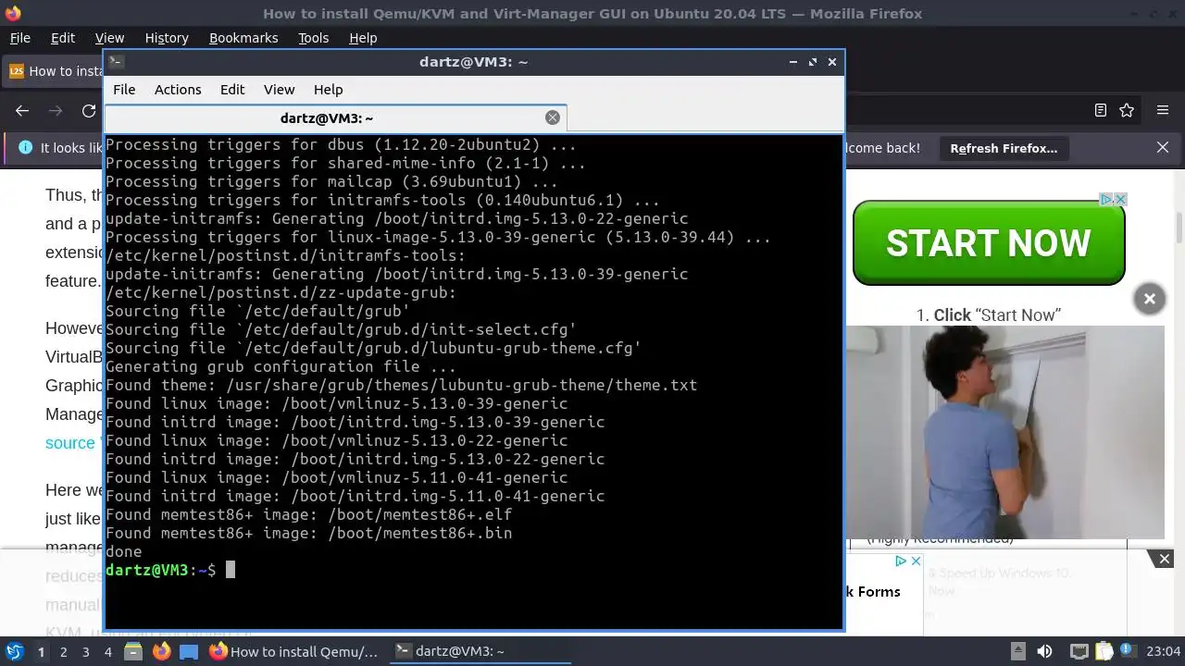Click the update notifier tray icon
This screenshot has height=666, width=1185.
click(x=1127, y=651)
